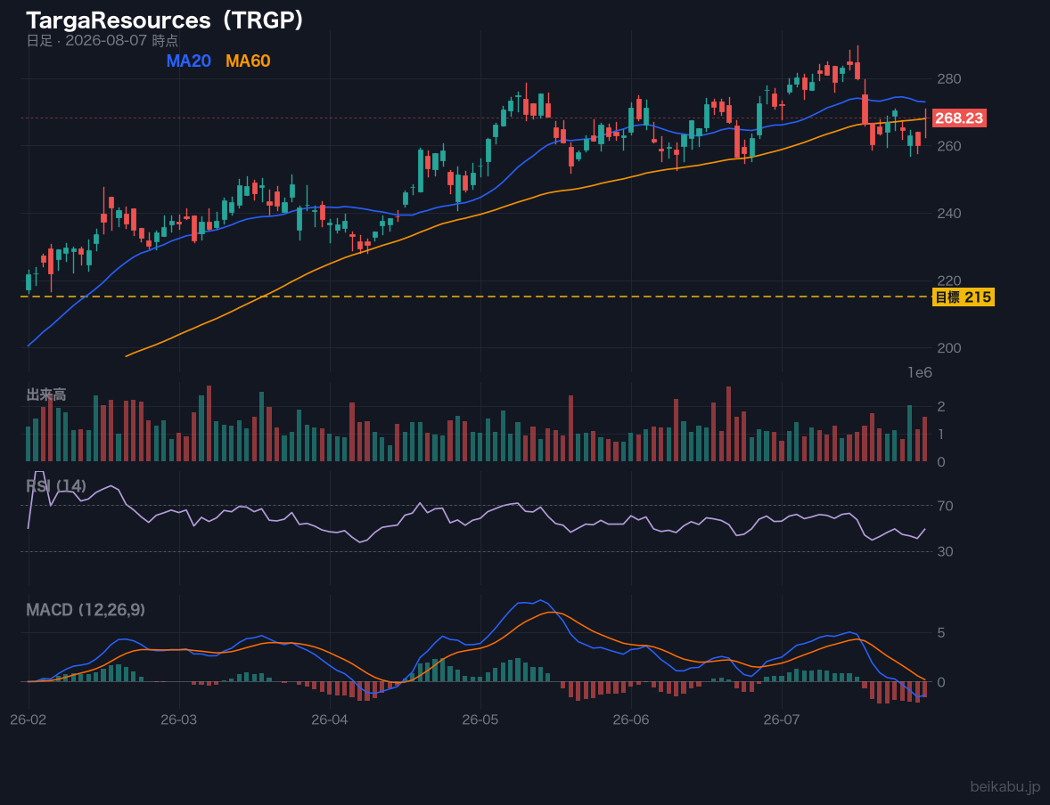This screenshot has height=805, width=1050.
Task: Click the RSI (14) panel label
Action: tap(56, 486)
